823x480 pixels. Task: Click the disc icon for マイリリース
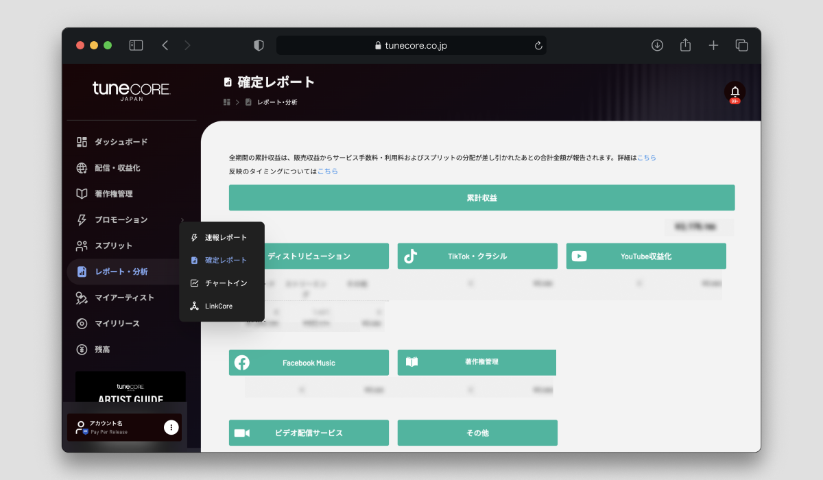[x=82, y=324]
